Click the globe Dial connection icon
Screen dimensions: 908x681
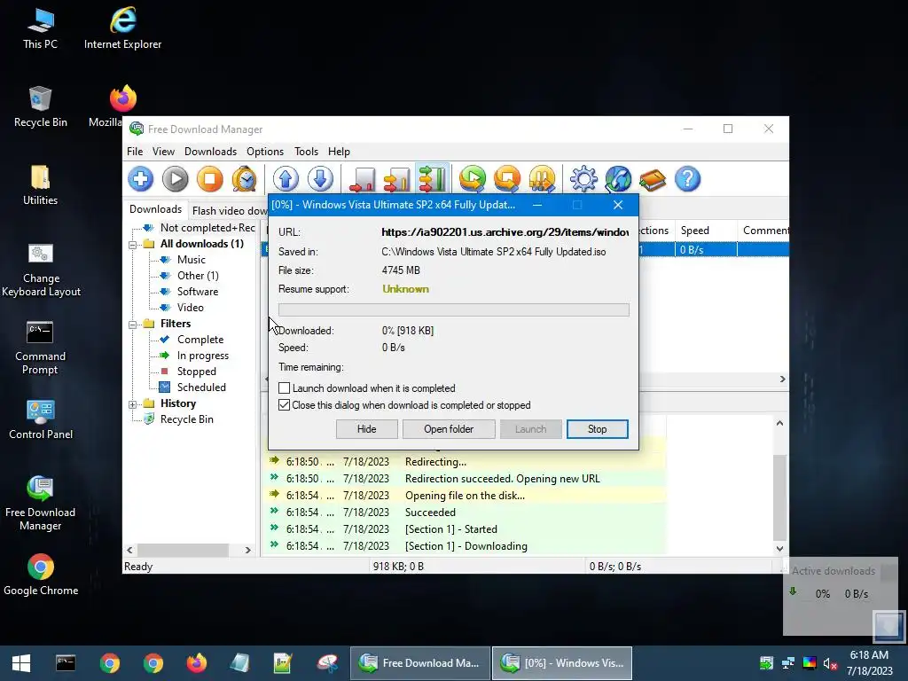tap(618, 179)
